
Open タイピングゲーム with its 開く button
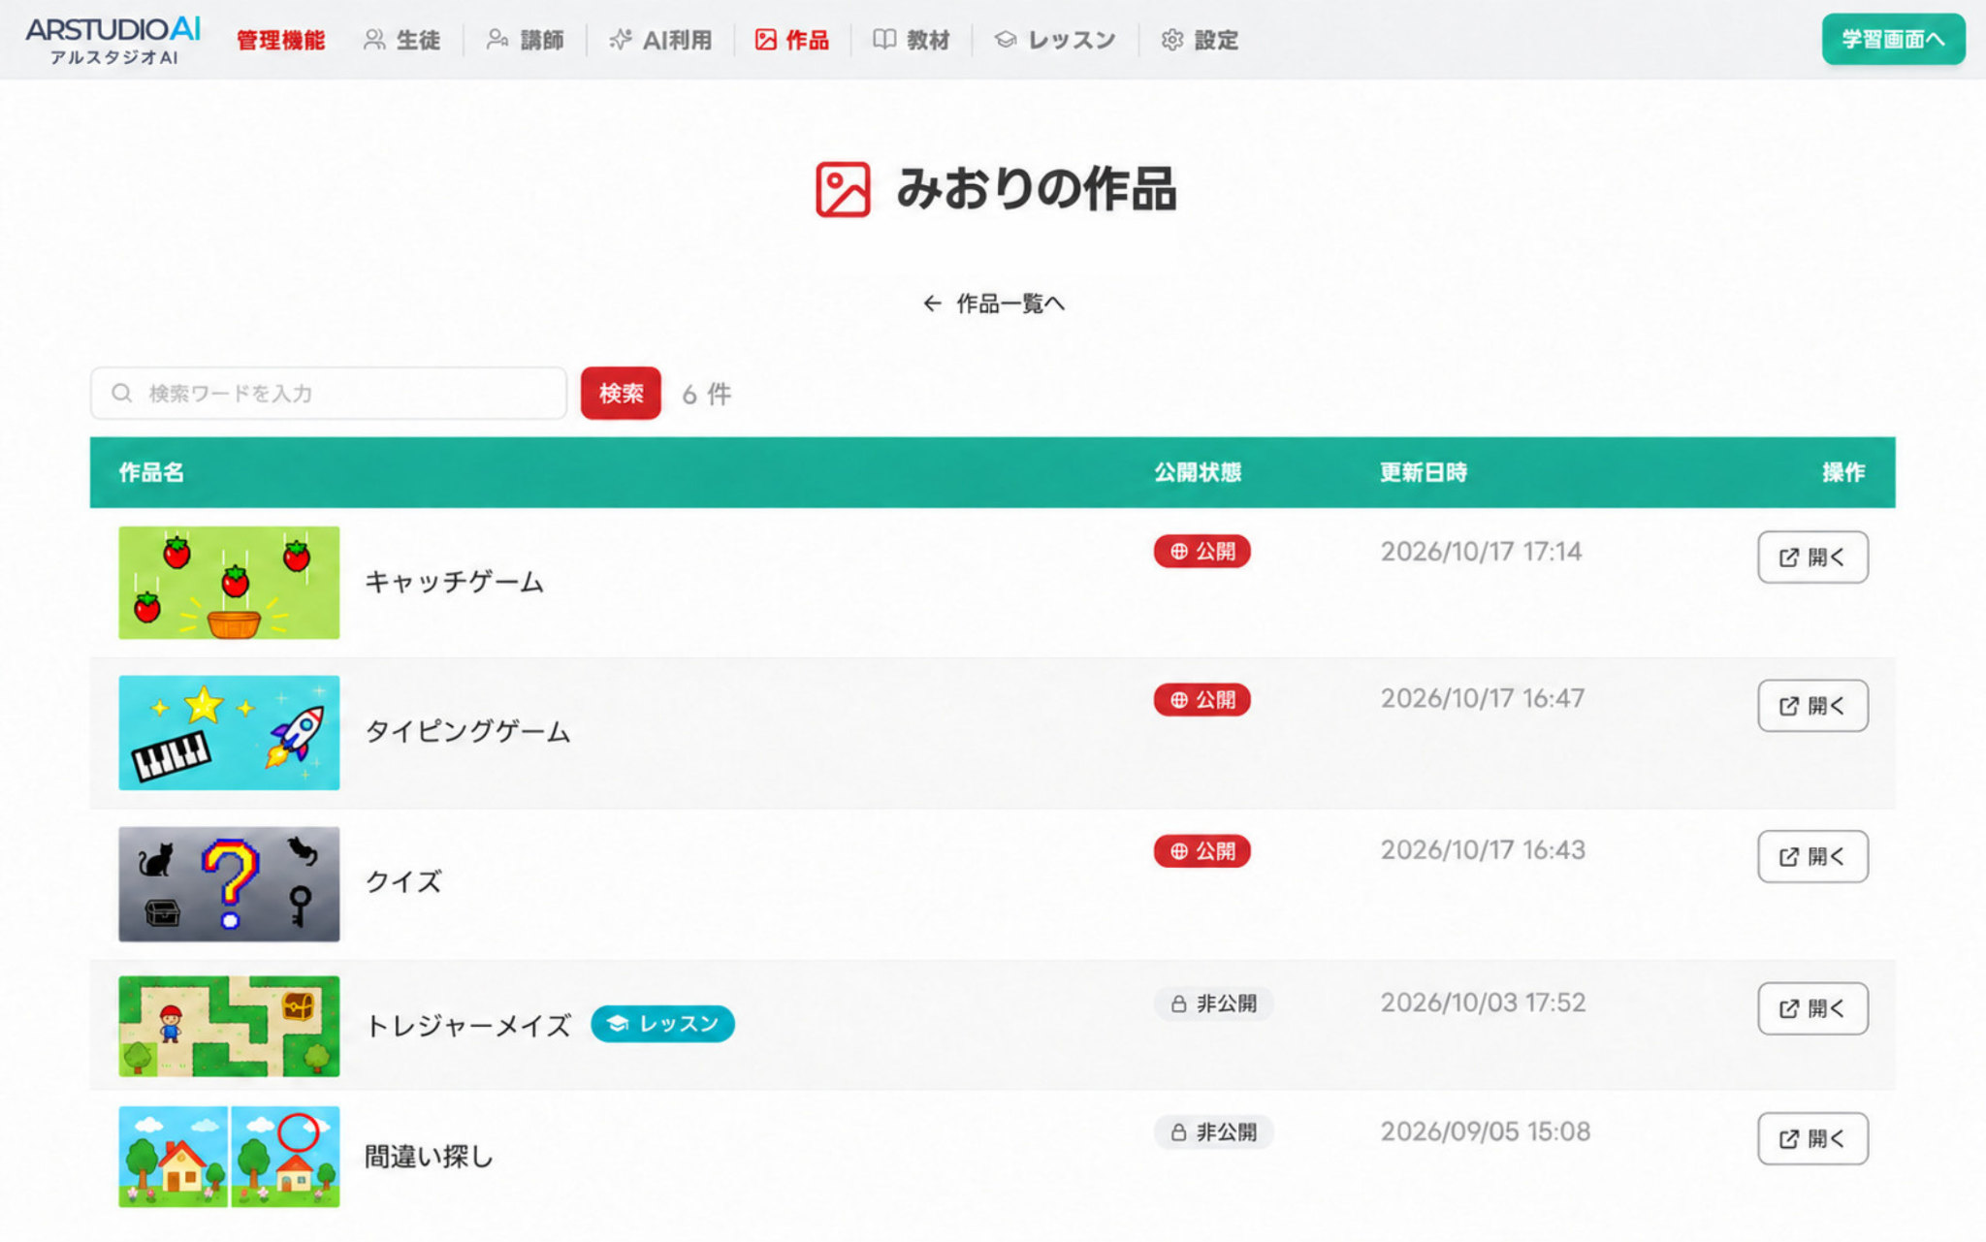pyautogui.click(x=1812, y=705)
